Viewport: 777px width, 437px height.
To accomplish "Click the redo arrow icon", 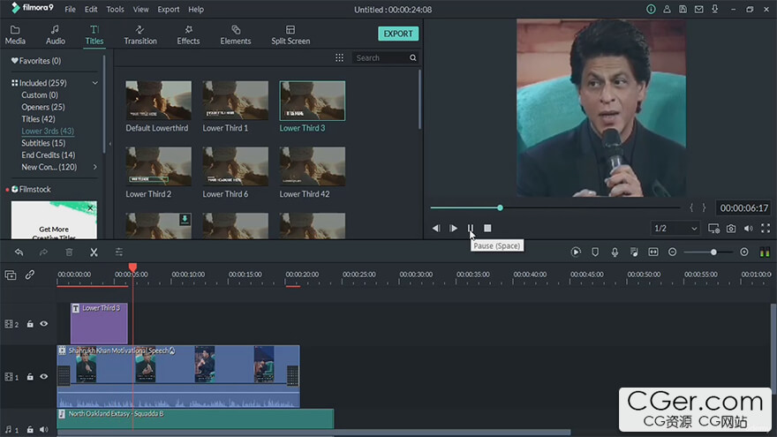I will tap(43, 252).
